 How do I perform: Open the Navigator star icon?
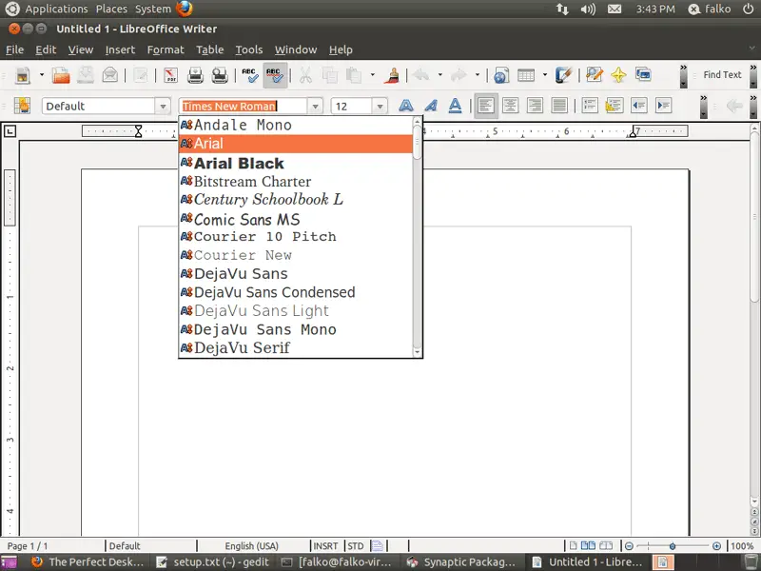(619, 75)
